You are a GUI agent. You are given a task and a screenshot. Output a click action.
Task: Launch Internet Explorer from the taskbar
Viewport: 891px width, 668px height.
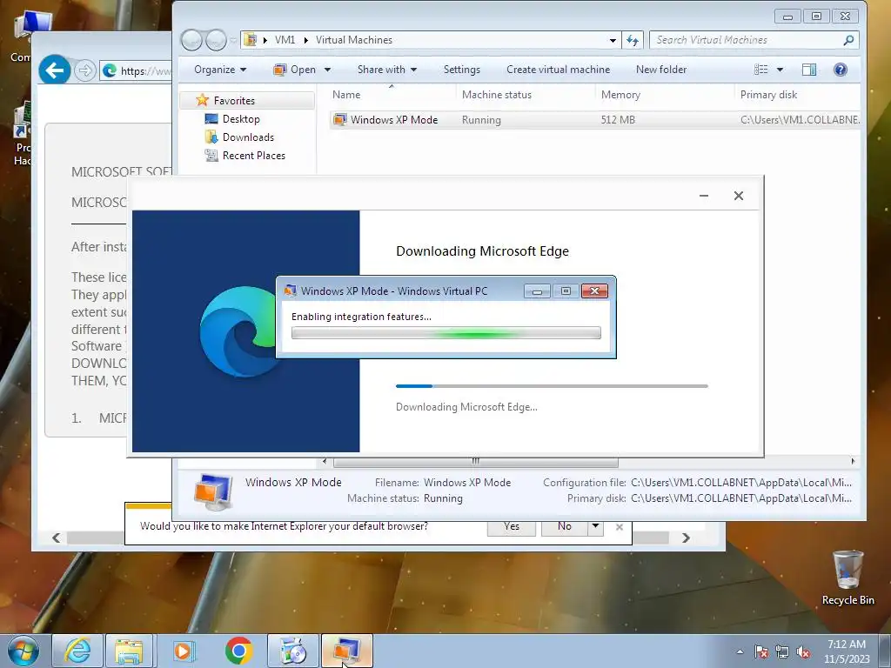(x=77, y=651)
